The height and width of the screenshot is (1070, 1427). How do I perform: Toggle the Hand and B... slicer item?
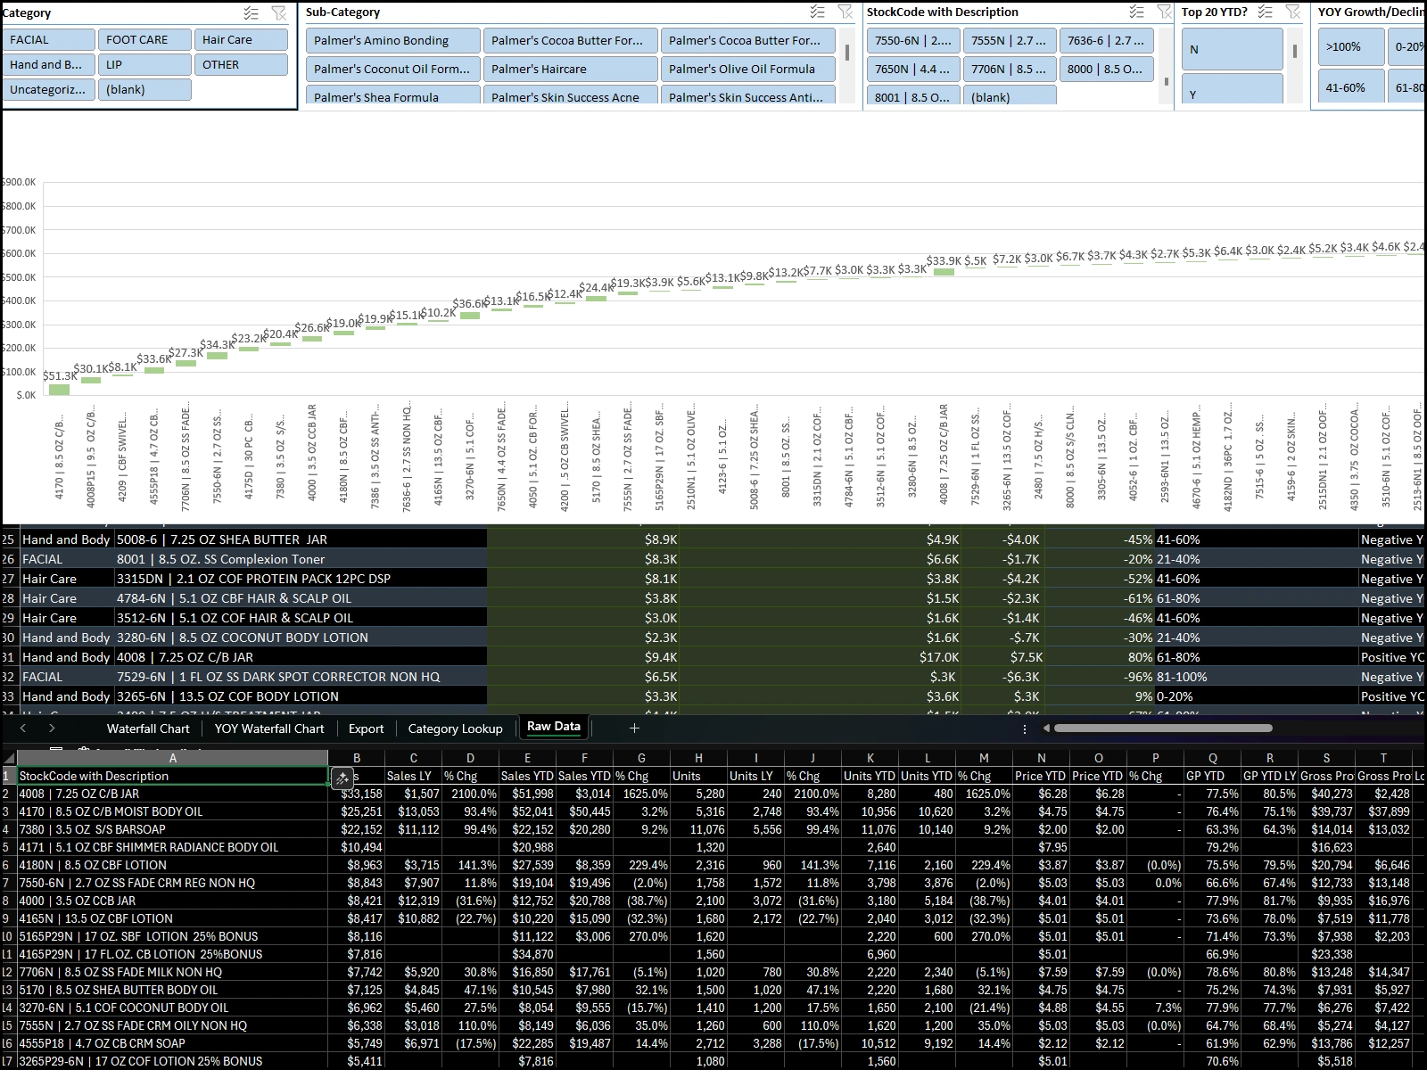(49, 65)
